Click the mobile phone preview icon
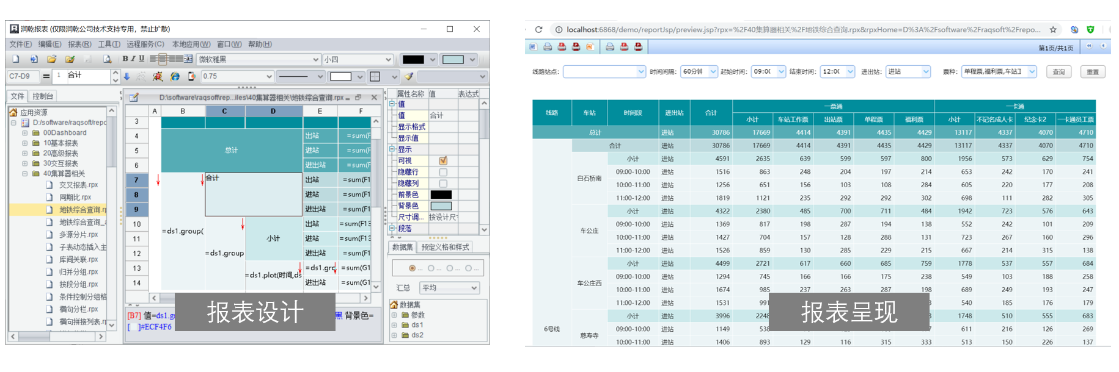The width and height of the screenshot is (1119, 372). 191,76
